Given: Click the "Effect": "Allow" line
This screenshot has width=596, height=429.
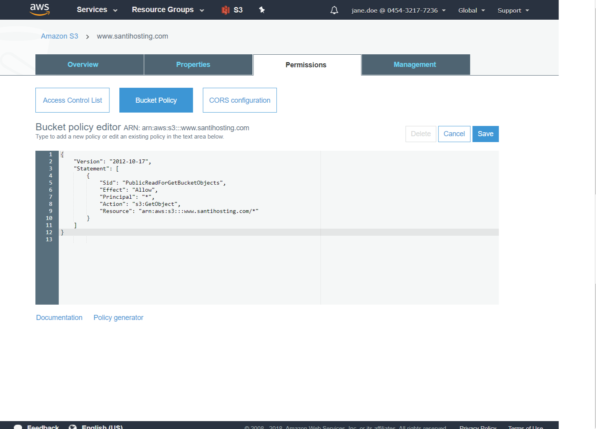Looking at the screenshot, I should [x=128, y=190].
